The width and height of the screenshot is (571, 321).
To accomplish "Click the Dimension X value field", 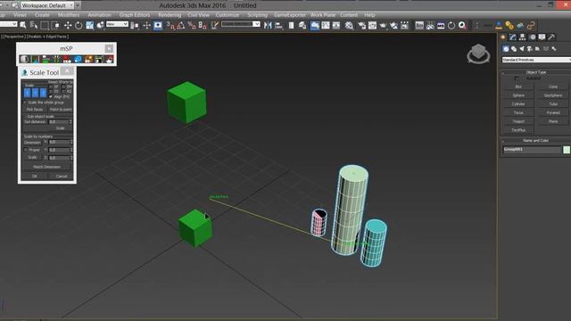I will (x=59, y=142).
